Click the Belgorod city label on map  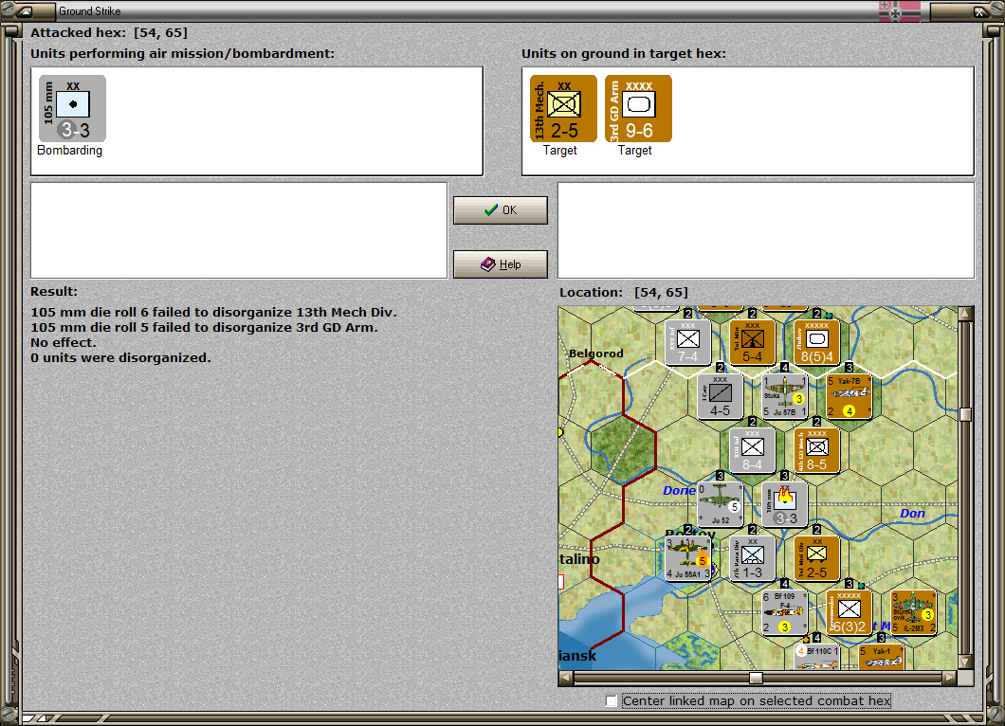coord(596,354)
